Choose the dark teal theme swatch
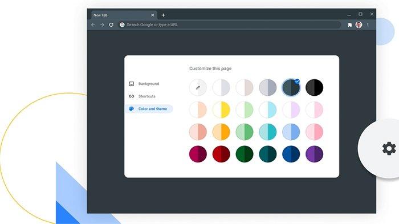399x224 pixels. (268, 154)
